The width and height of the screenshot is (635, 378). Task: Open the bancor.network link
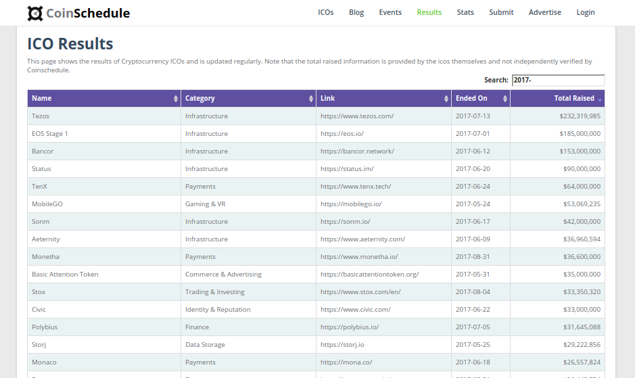357,151
